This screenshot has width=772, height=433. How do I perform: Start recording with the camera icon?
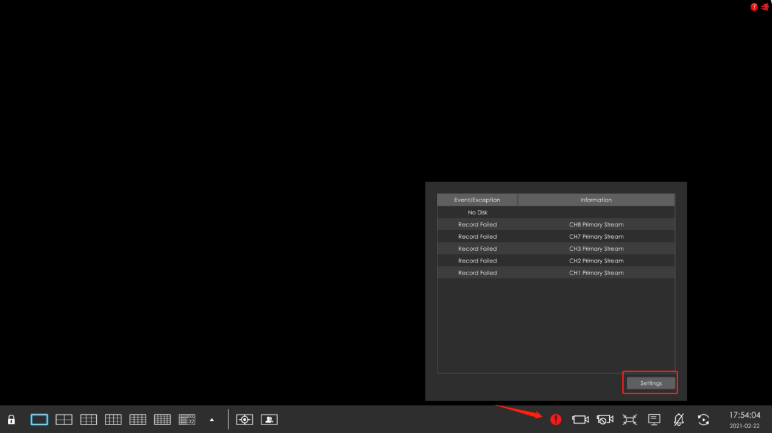[x=581, y=420]
